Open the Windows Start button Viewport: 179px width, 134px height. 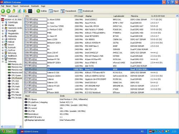point(8,131)
